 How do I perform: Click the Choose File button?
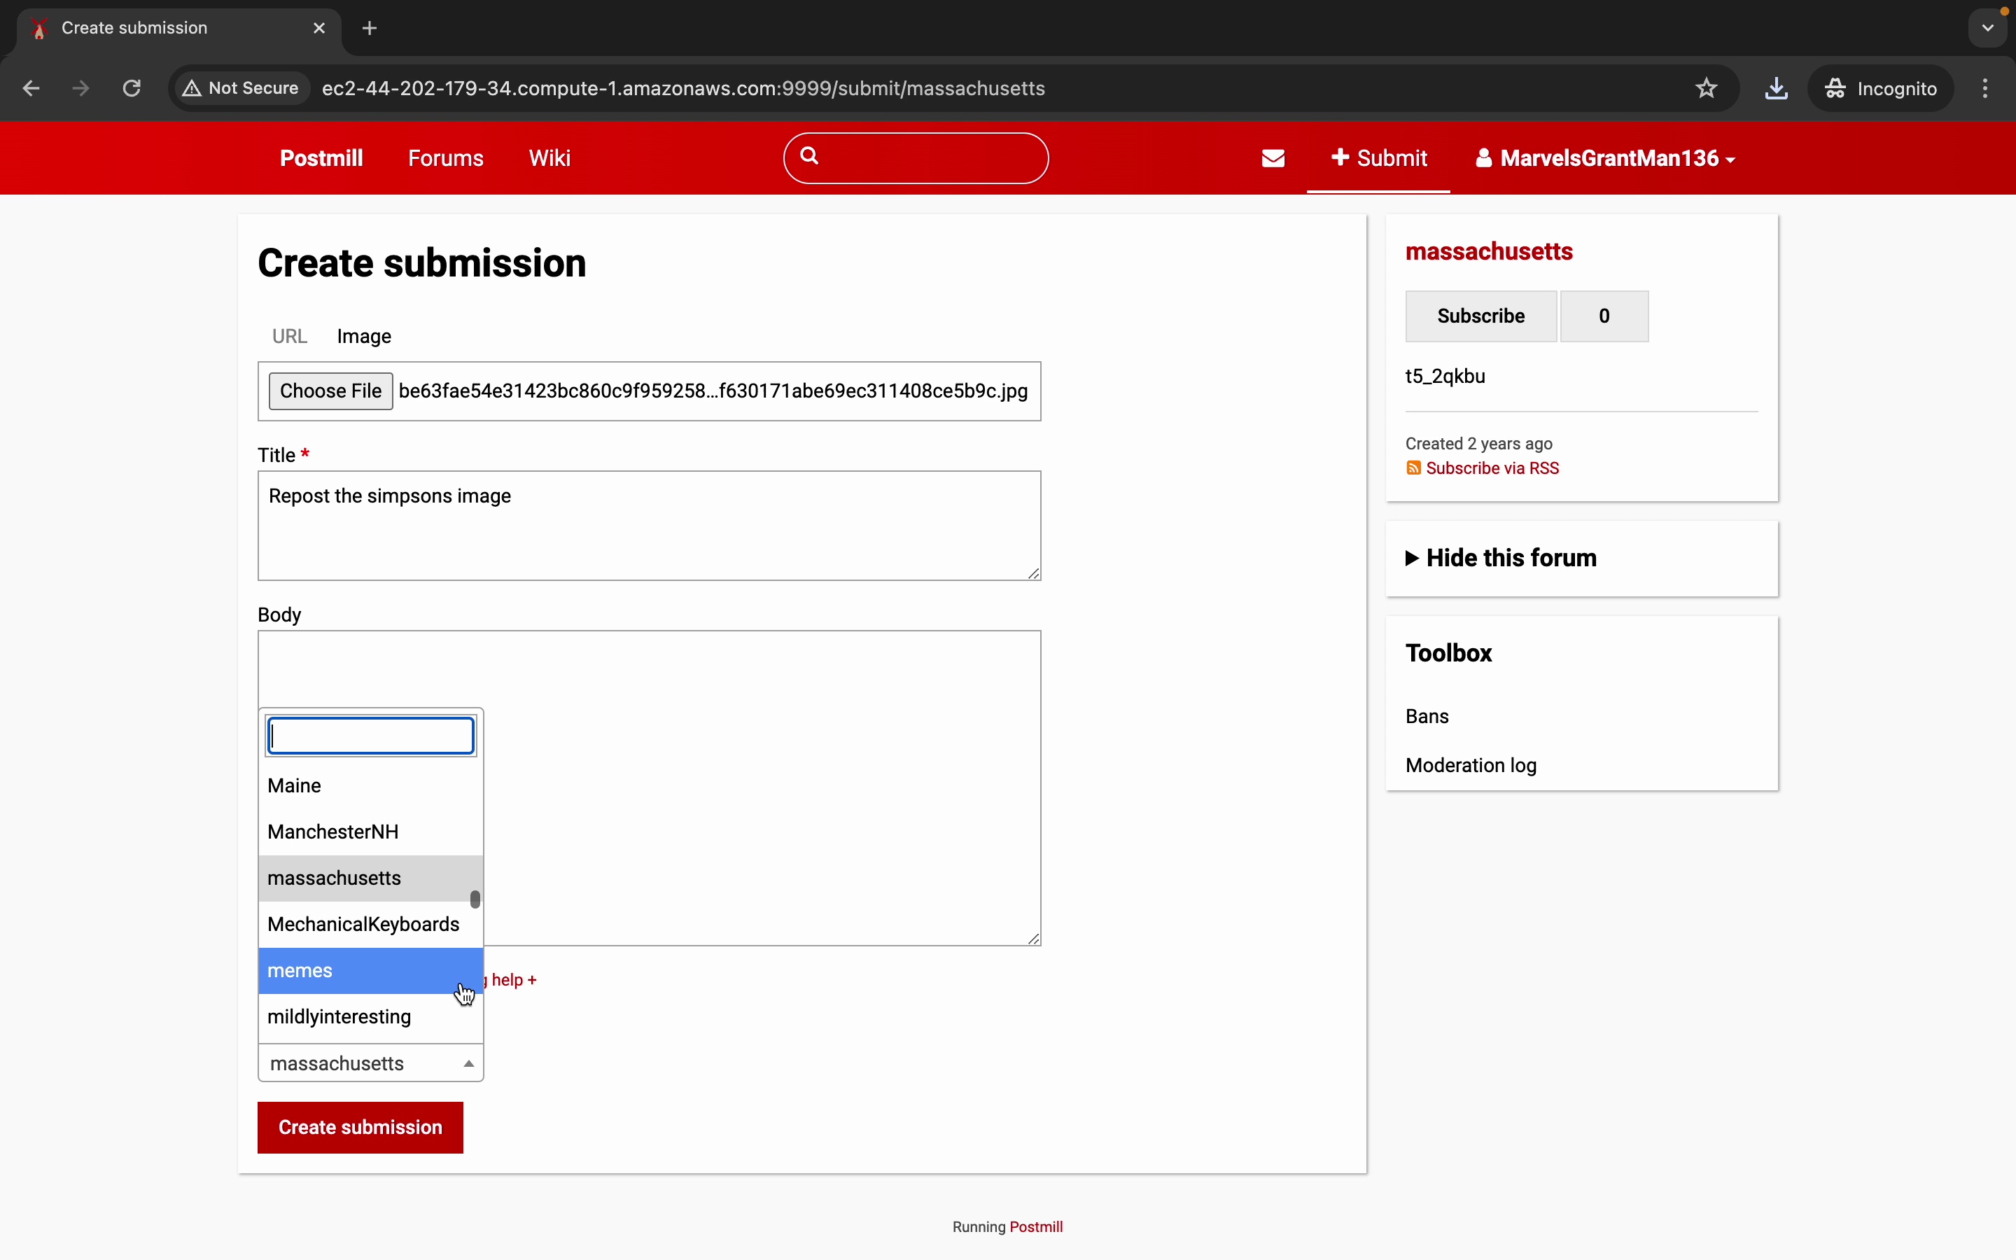330,392
